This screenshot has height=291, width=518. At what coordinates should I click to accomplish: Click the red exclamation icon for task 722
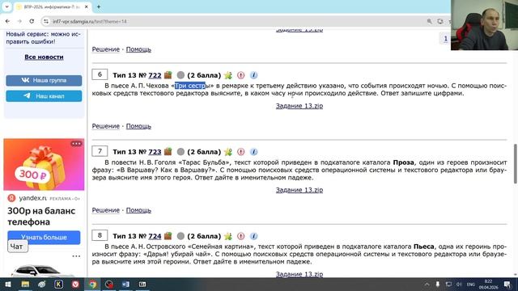241,75
